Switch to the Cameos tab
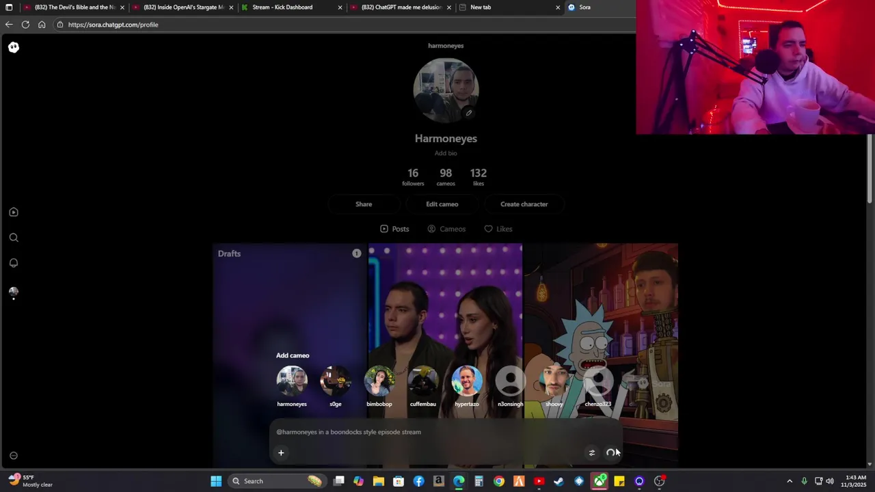This screenshot has height=492, width=875. tap(446, 229)
